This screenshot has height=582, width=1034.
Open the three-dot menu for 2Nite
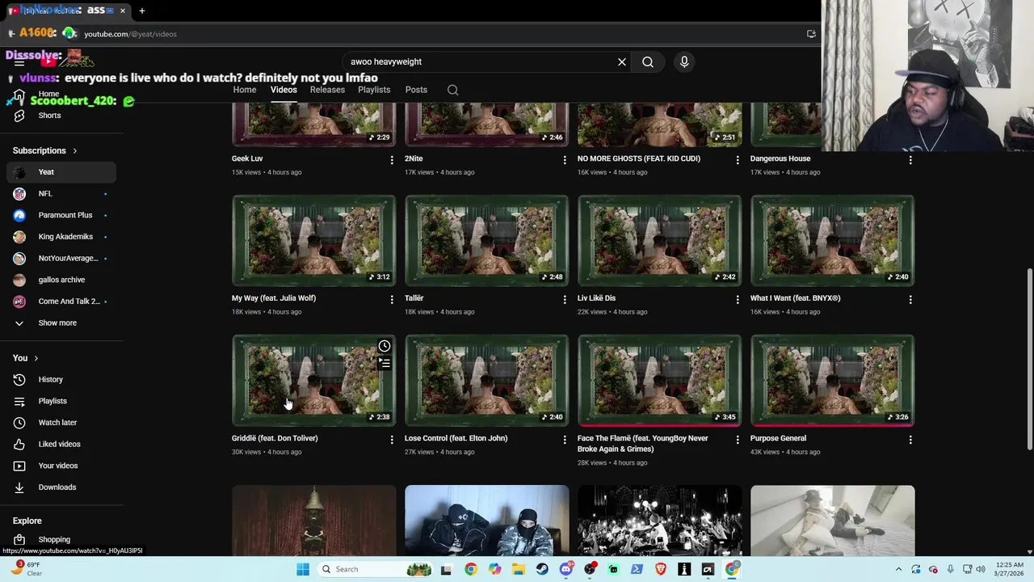pos(565,160)
